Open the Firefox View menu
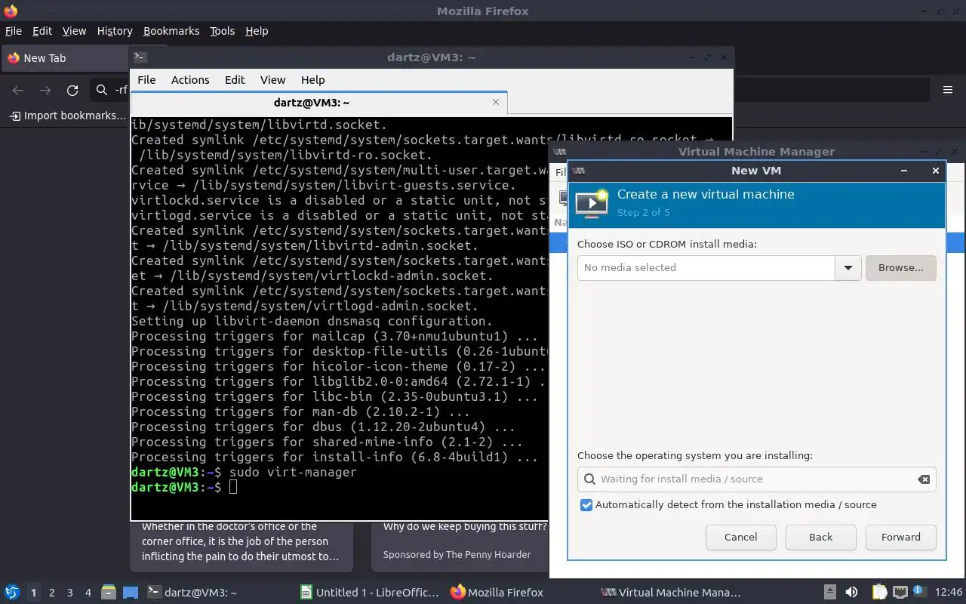 74,31
